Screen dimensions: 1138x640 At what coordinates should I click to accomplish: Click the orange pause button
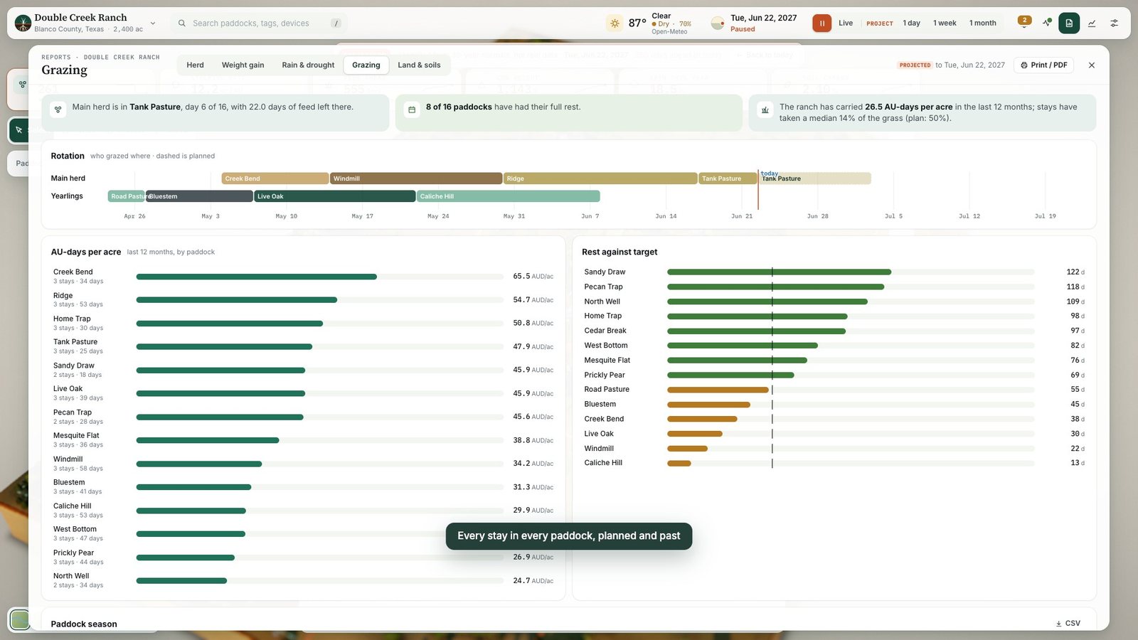coord(821,23)
